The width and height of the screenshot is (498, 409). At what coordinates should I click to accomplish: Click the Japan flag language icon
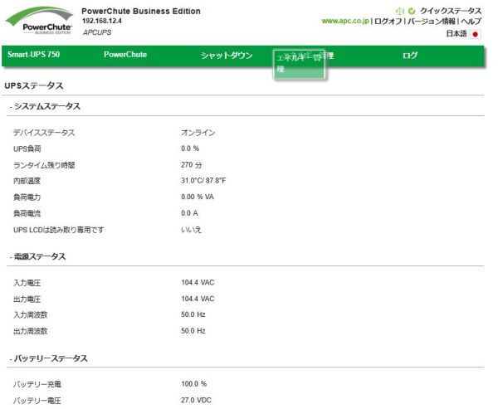pos(475,34)
